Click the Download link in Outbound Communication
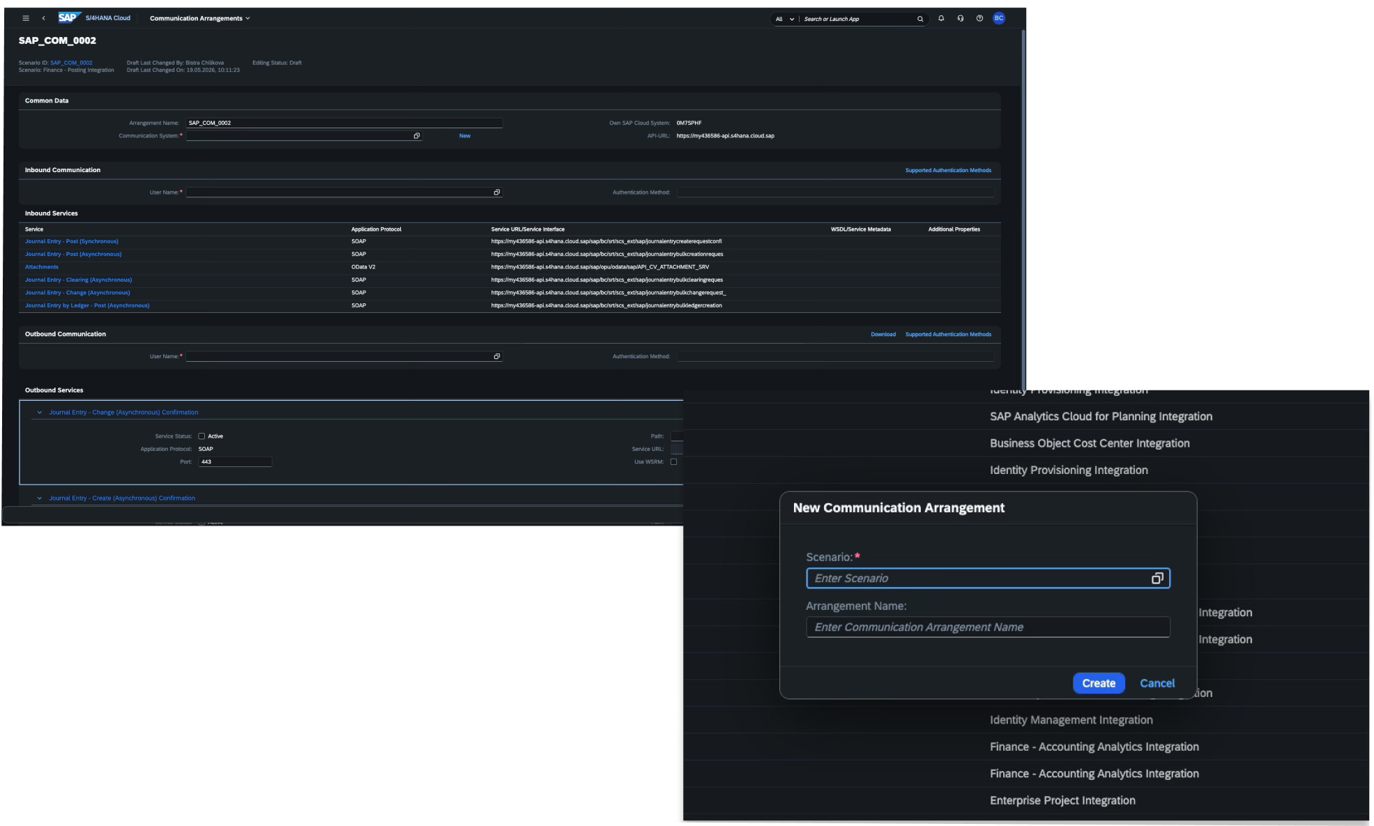Screen dimensions: 1374x826 883,335
